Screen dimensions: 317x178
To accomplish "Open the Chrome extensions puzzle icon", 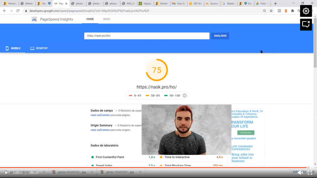I will [292, 11].
